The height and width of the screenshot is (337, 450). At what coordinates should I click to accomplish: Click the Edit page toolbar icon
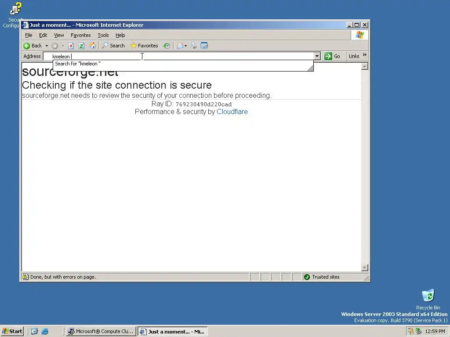click(204, 46)
